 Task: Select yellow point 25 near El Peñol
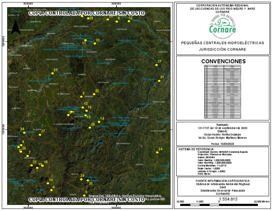pos(53,73)
